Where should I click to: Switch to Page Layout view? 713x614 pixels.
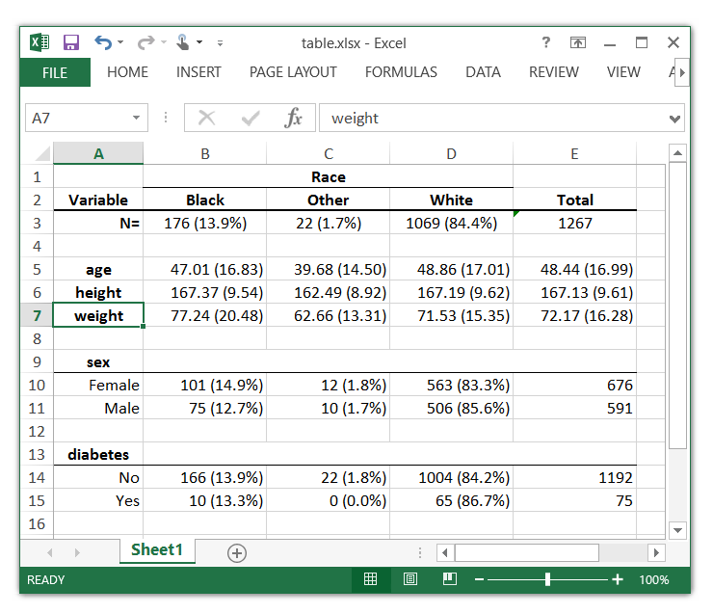[x=410, y=579]
